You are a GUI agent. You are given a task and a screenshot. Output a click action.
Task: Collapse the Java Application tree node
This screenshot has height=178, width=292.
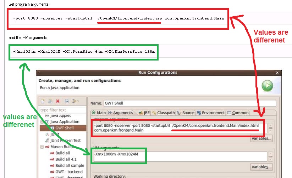[x=42, y=122]
